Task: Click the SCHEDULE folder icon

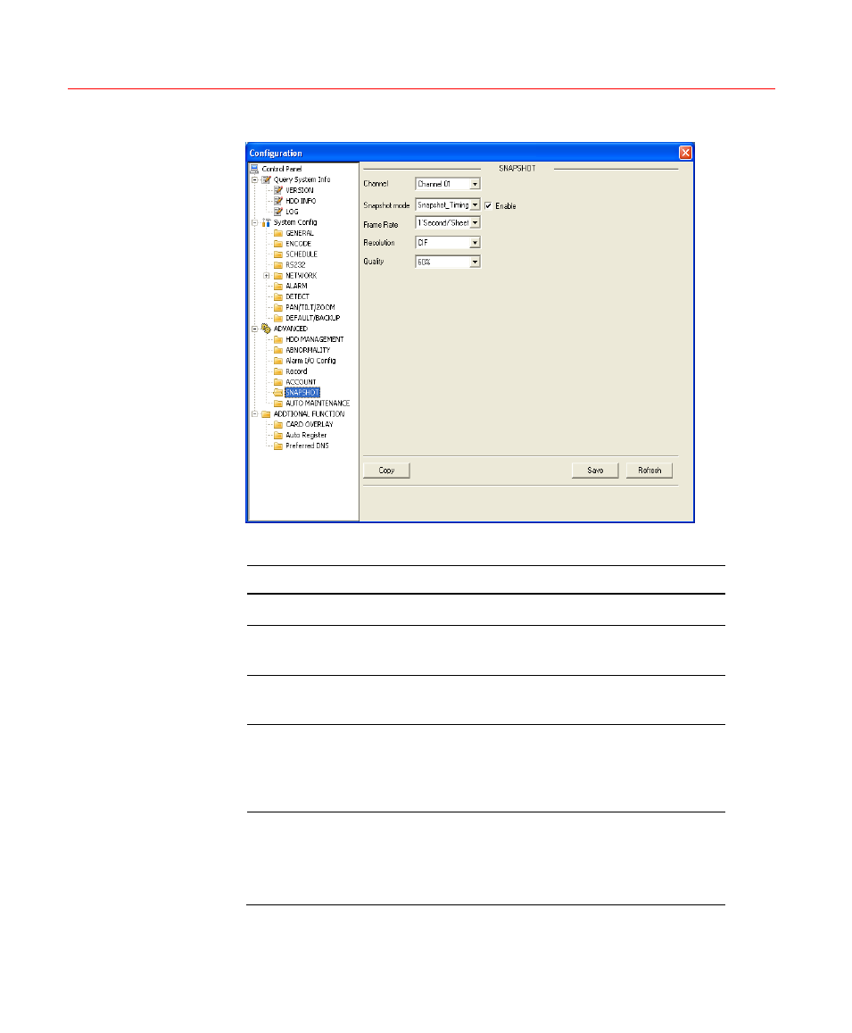Action: coord(277,254)
